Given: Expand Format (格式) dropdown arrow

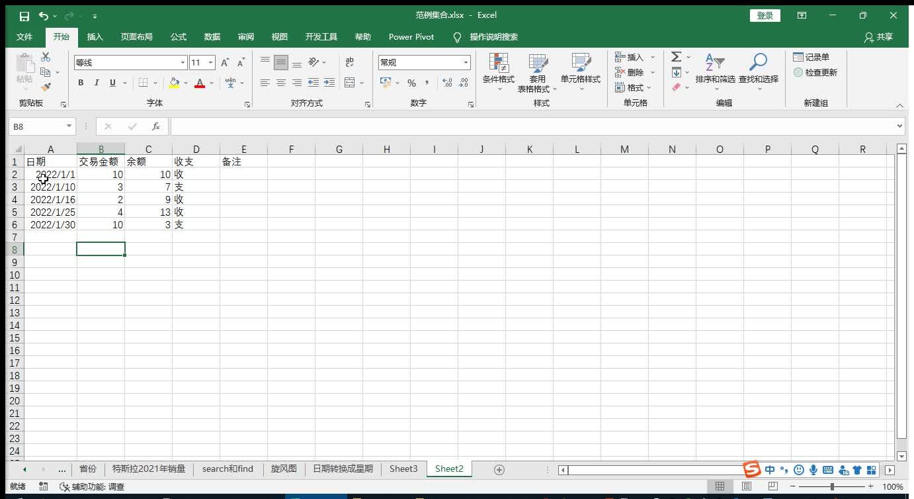Looking at the screenshot, I should pos(649,87).
